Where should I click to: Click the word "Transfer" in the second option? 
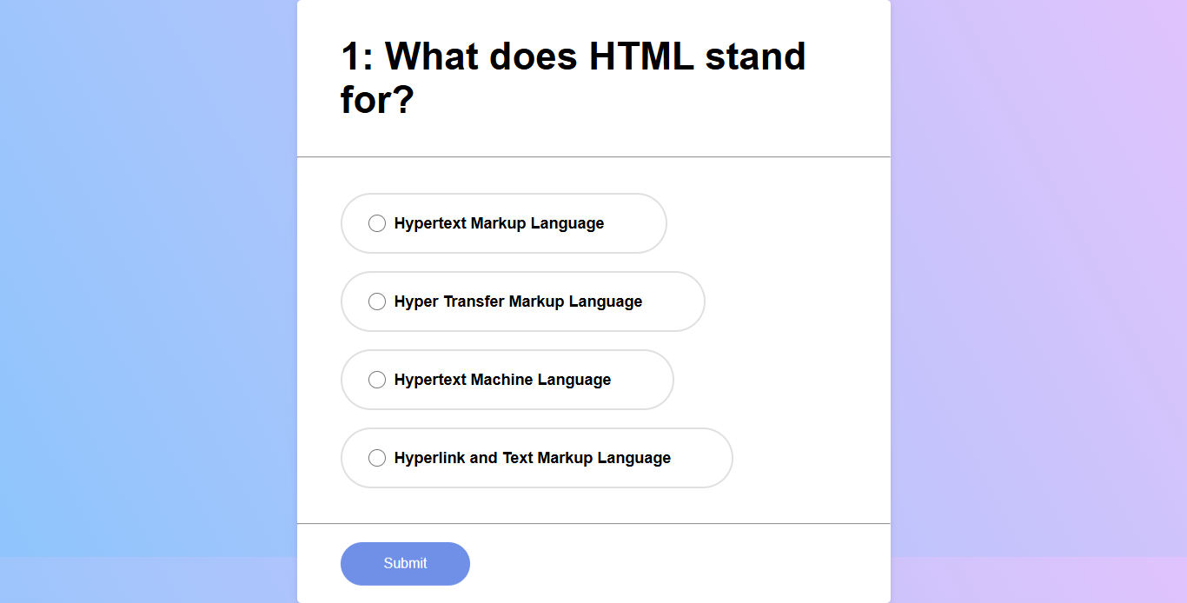(x=474, y=301)
